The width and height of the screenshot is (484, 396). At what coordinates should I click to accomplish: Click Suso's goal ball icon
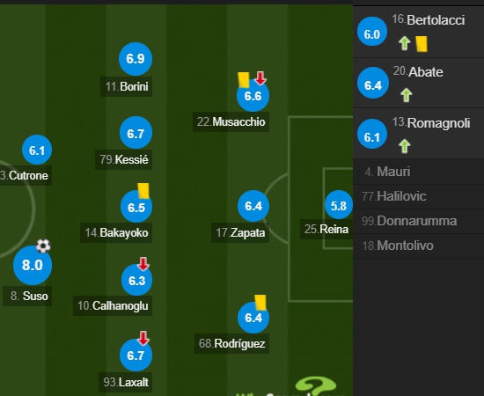pos(43,246)
